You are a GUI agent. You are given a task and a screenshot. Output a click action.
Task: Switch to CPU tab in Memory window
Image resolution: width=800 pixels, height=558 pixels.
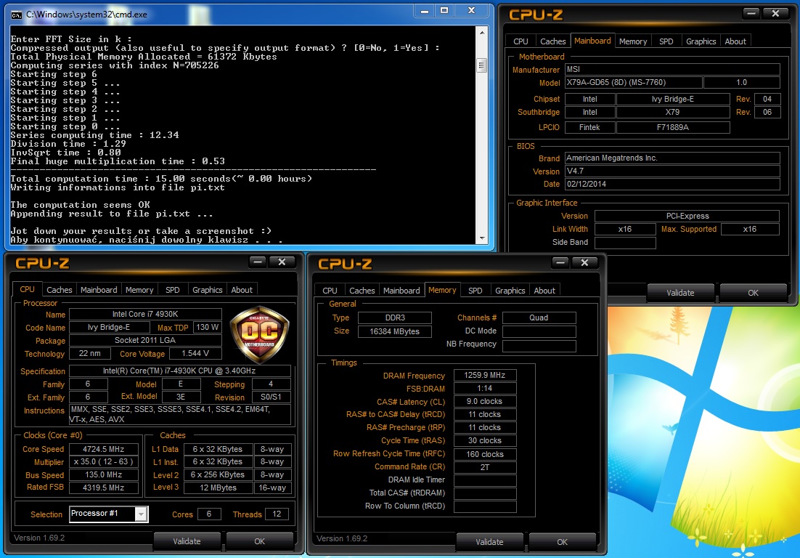[x=330, y=291]
